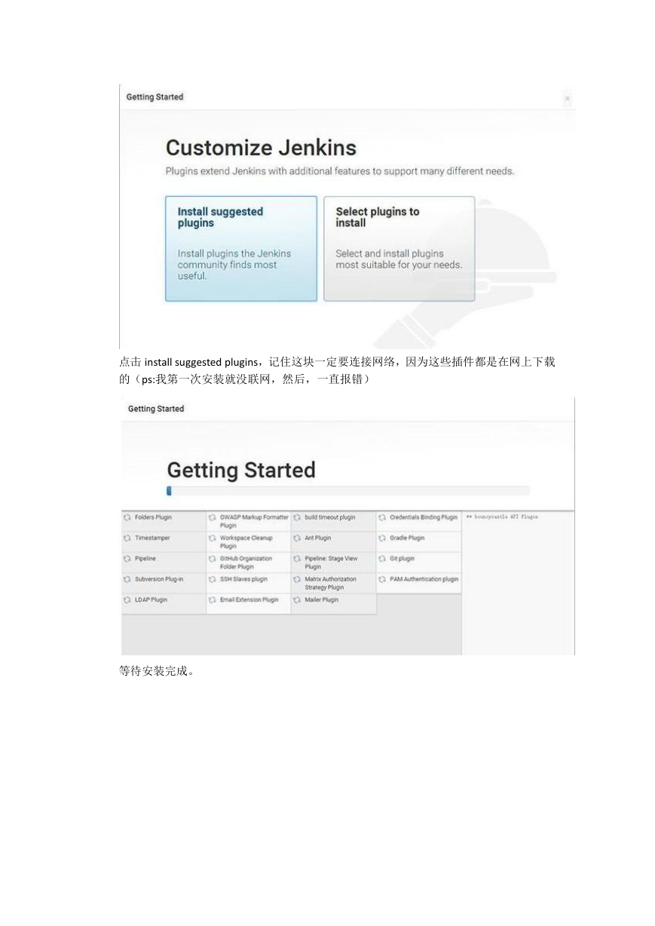Image resolution: width=655 pixels, height=926 pixels.
Task: Click the Pipeline: Stage View status icon
Action: [297, 559]
